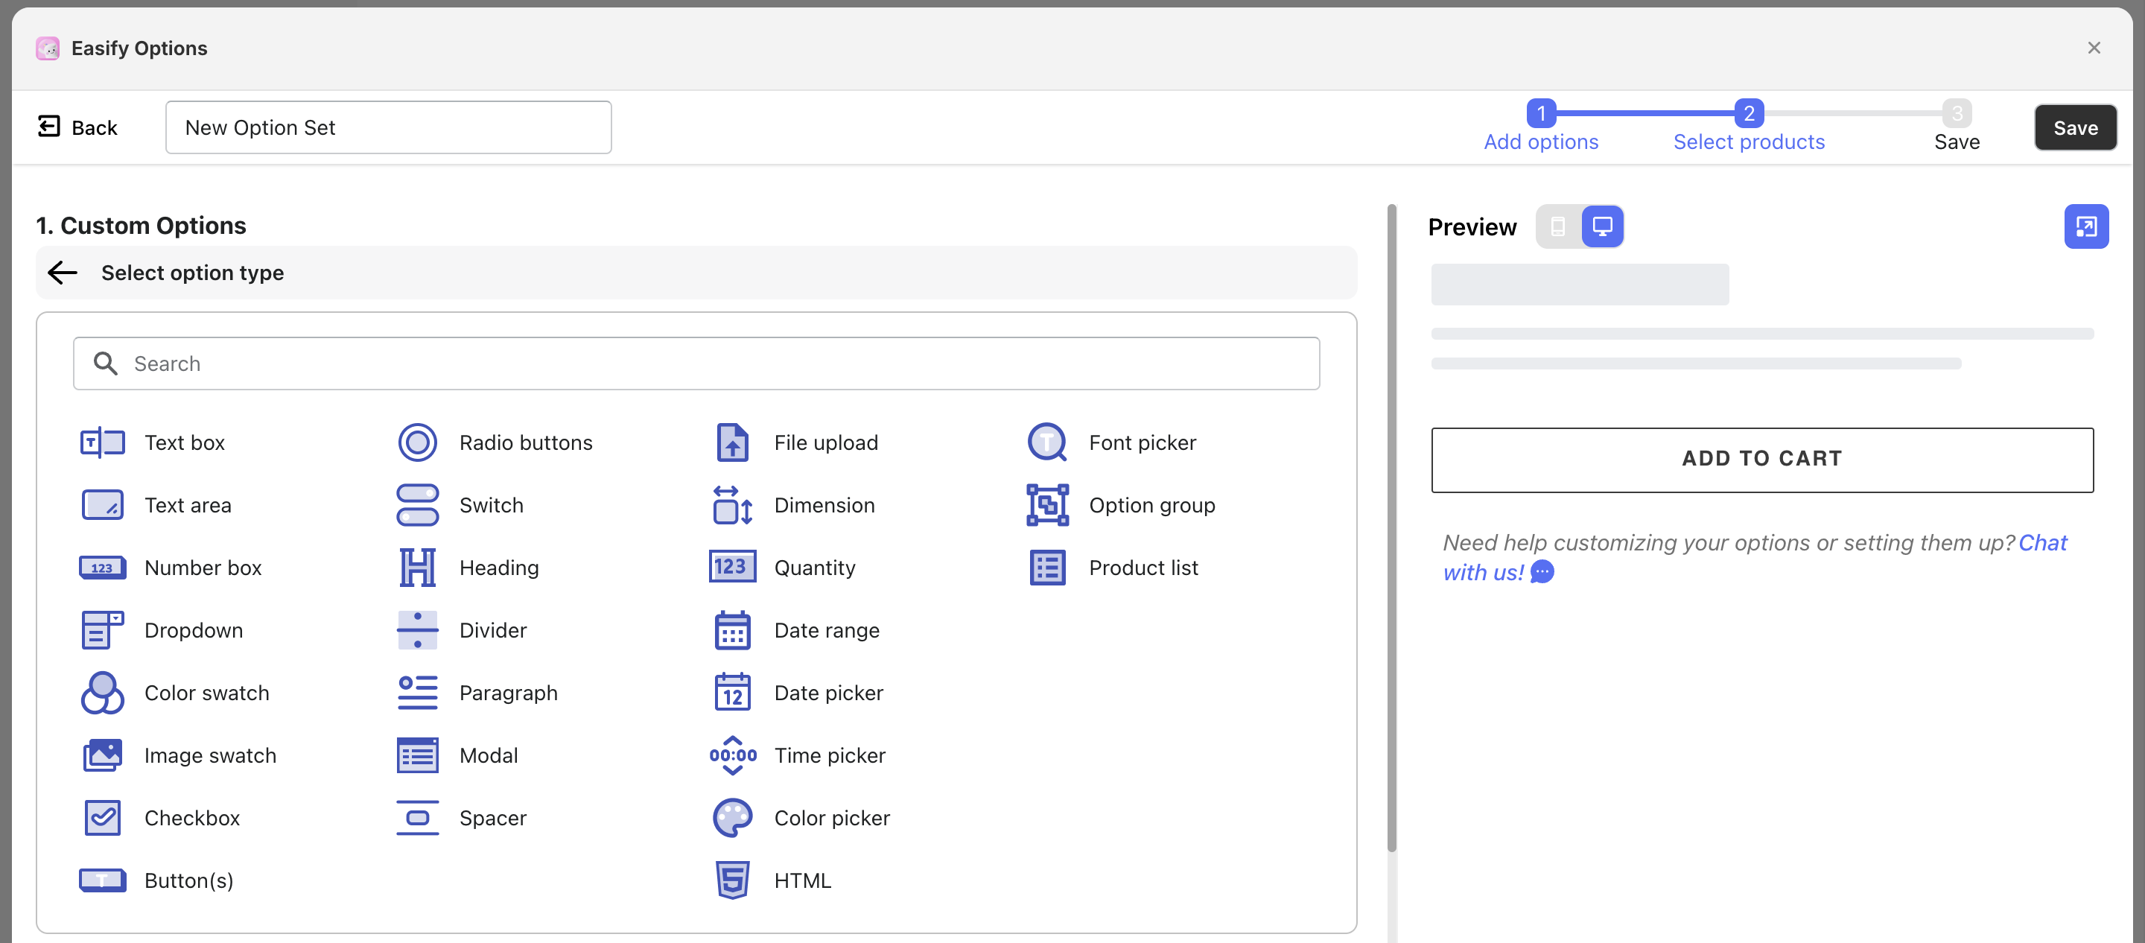Click the black Save button

coord(2075,127)
